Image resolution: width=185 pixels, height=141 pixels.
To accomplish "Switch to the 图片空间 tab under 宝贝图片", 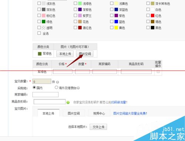I will tap(74, 113).
